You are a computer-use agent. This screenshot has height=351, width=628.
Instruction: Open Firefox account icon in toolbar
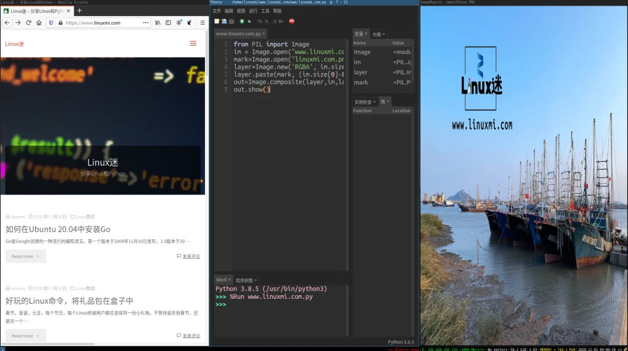coord(179,23)
